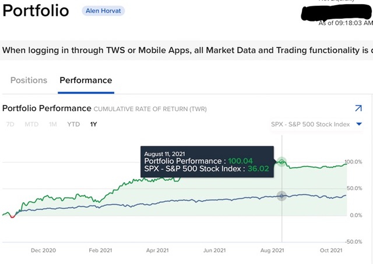
Task: Set chart range to 7D
Action: (x=10, y=124)
